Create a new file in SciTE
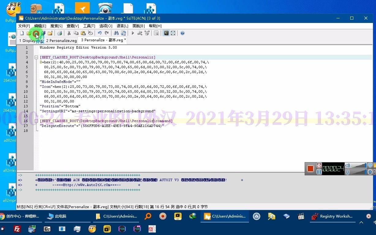Image resolution: width=376 pixels, height=235 pixels. pos(21,33)
